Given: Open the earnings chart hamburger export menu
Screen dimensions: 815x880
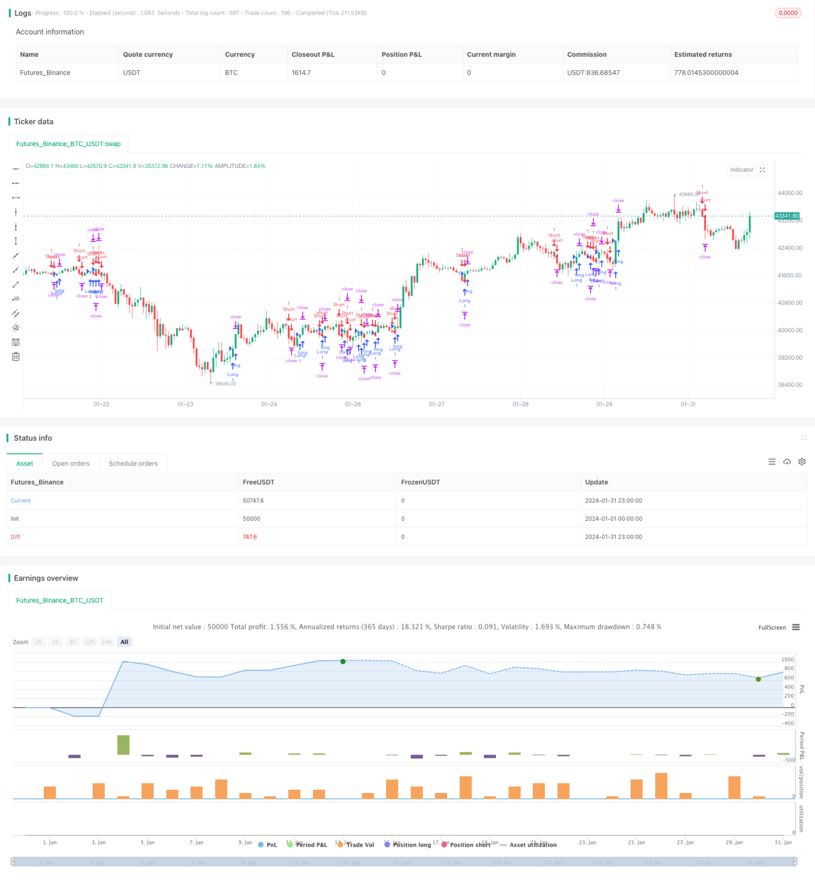Looking at the screenshot, I should tap(796, 627).
